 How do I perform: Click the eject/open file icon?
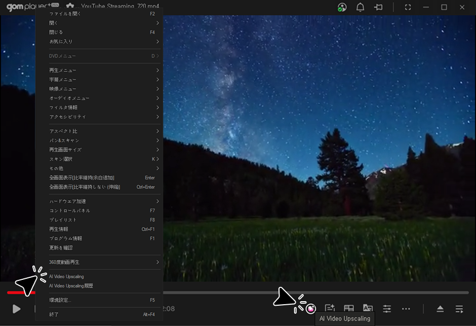[x=440, y=309]
